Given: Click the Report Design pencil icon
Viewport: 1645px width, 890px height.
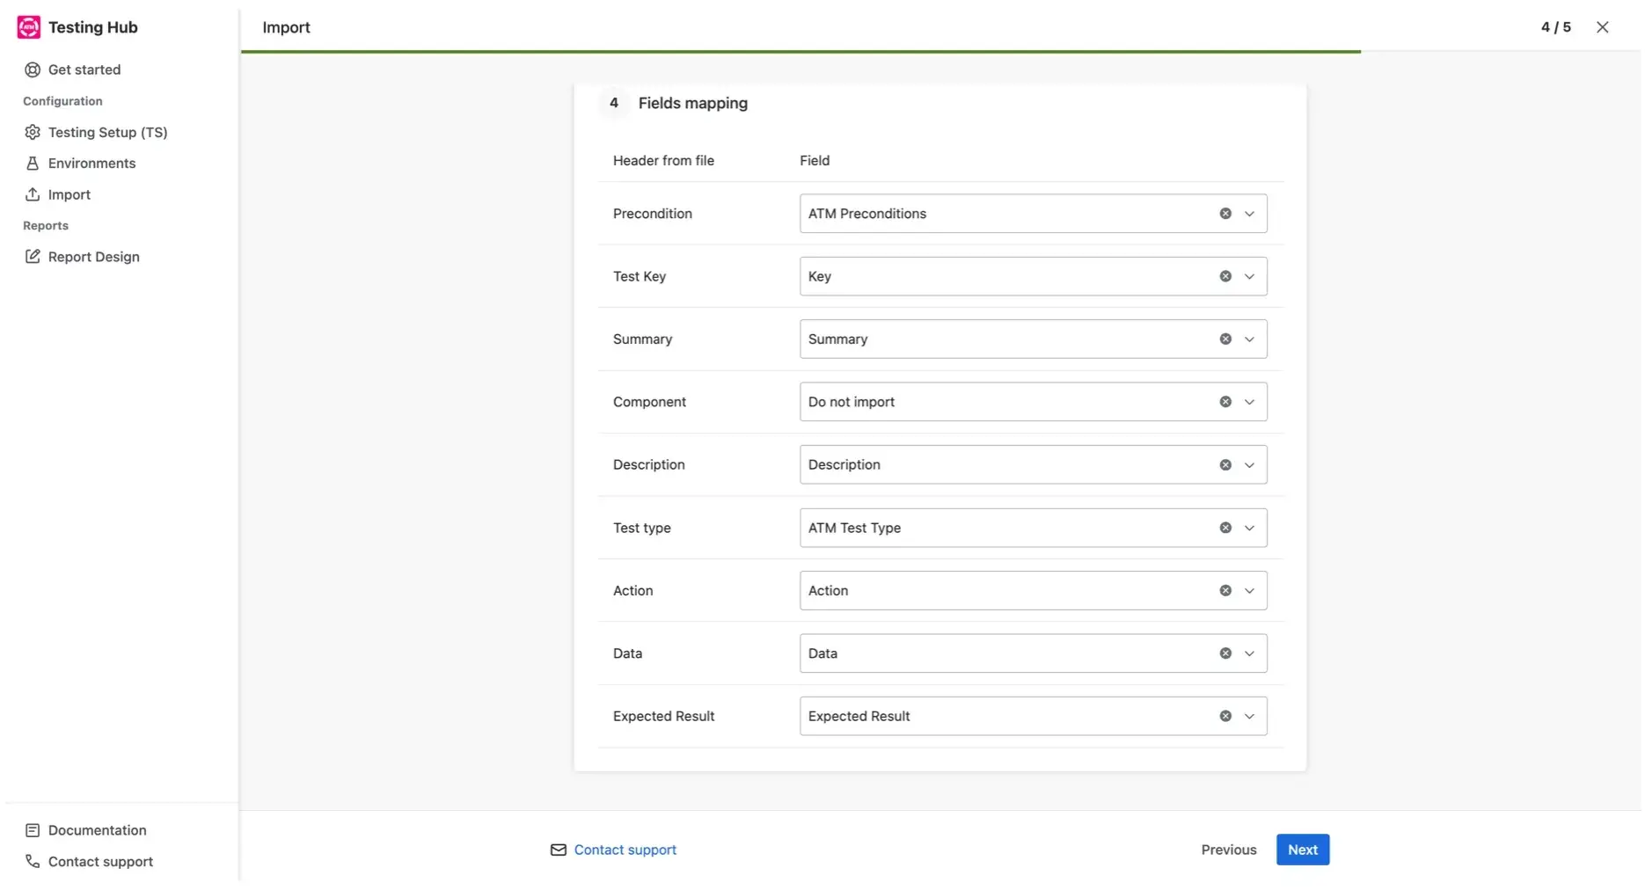Looking at the screenshot, I should coord(32,256).
